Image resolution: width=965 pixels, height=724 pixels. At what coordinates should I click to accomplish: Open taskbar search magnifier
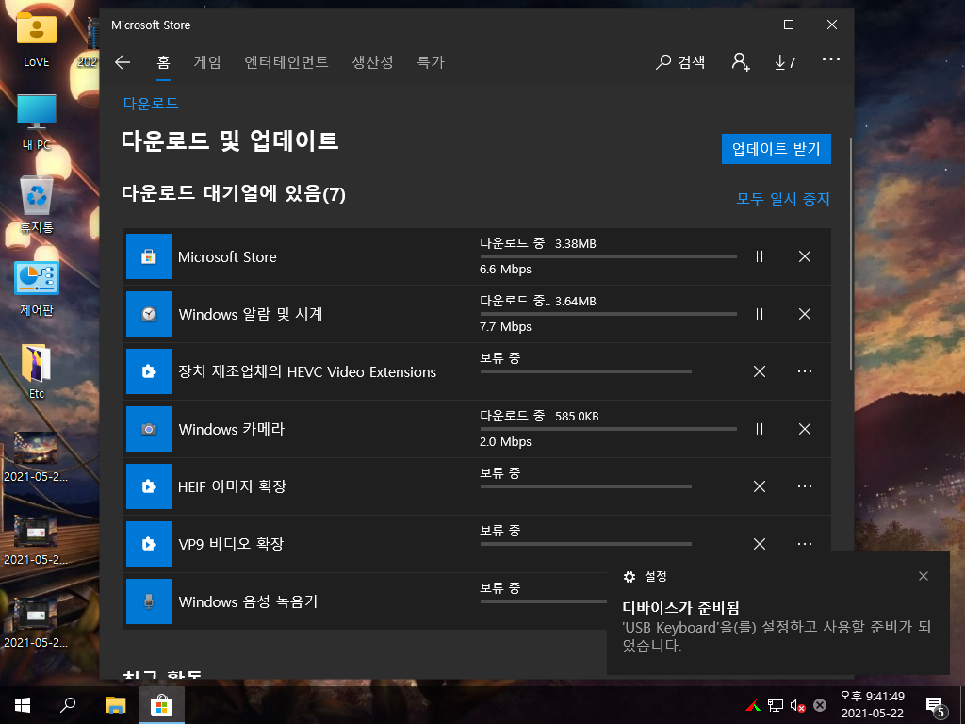[68, 705]
